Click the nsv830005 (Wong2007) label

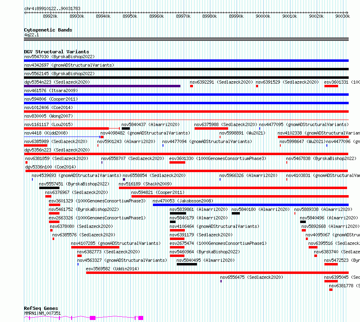coord(49,116)
